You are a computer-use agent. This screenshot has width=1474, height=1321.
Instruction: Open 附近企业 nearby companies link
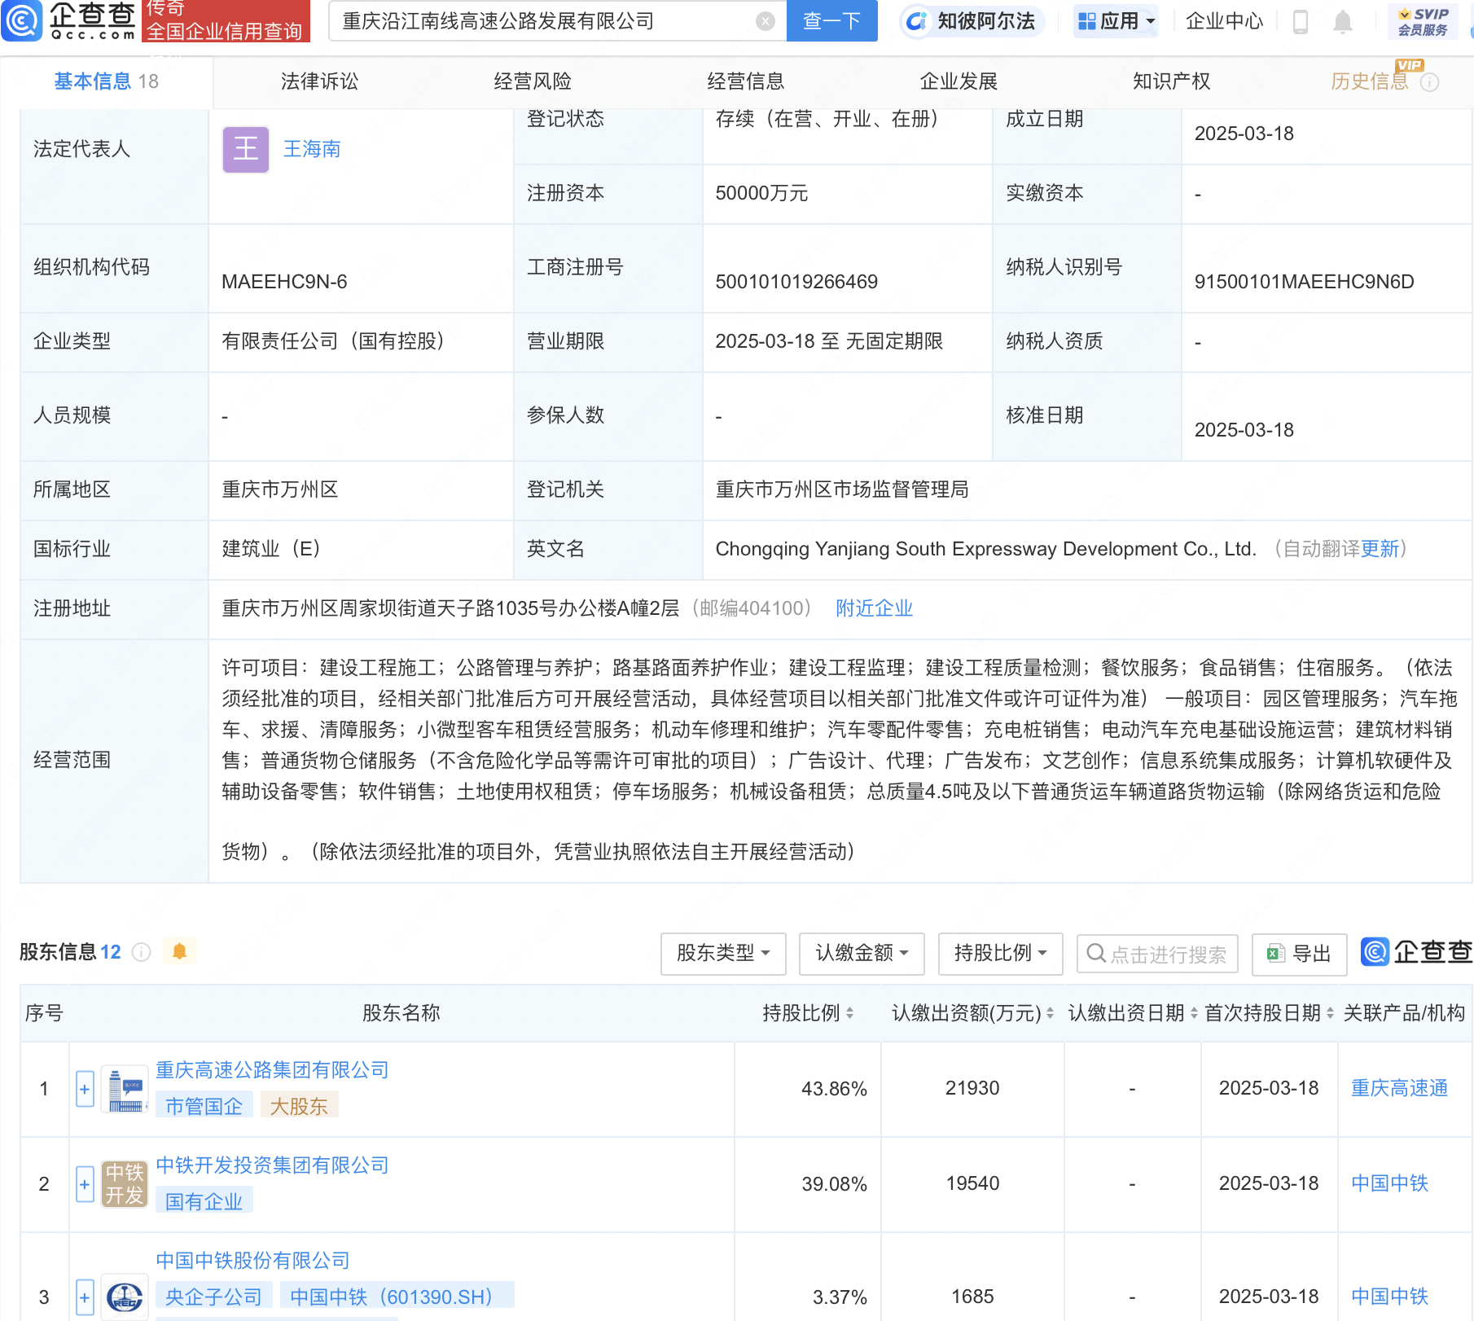point(874,608)
